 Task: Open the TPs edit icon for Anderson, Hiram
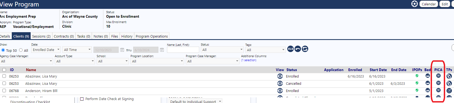[x=449, y=91]
